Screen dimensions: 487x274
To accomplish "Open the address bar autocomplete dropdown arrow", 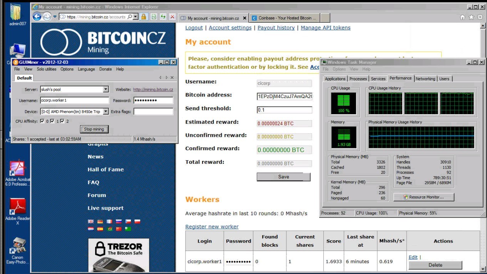I will 136,17.
